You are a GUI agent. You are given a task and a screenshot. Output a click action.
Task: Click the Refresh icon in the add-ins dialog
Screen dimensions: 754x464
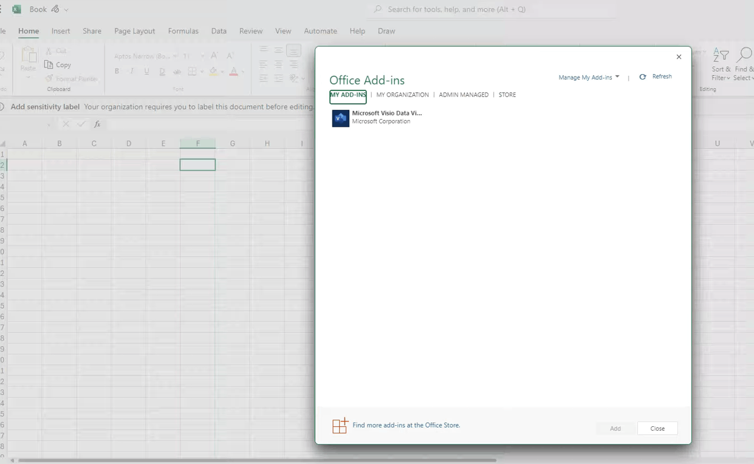[x=642, y=77]
